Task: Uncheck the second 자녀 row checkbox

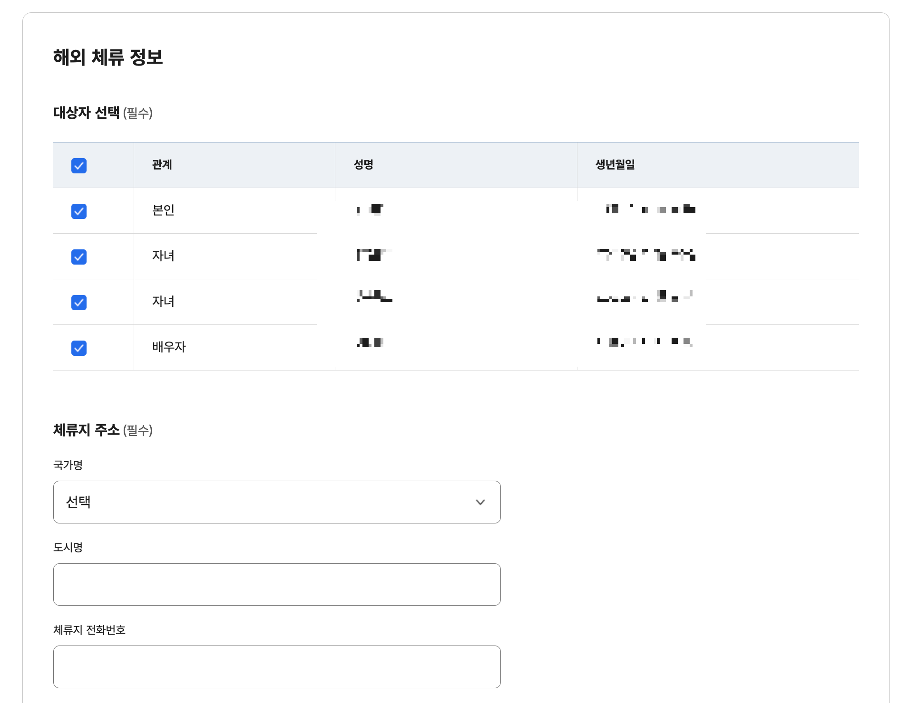Action: pos(79,303)
